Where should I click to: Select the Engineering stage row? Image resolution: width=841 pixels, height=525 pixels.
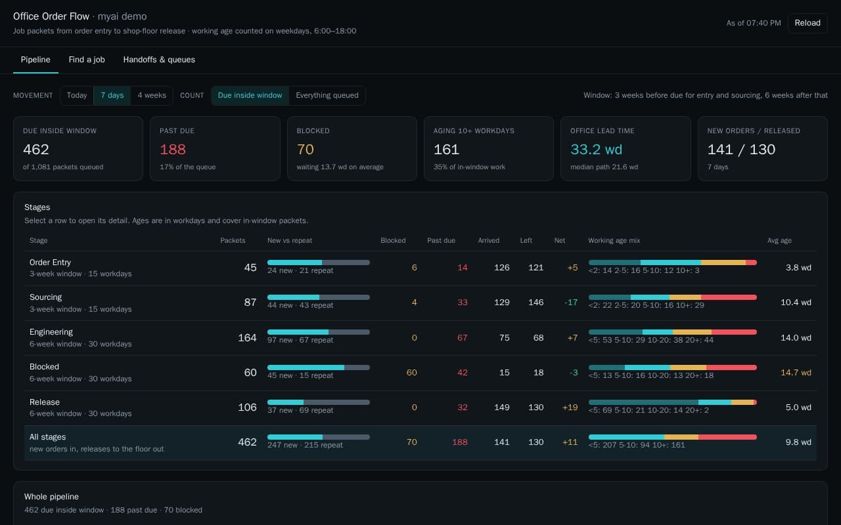(x=420, y=338)
